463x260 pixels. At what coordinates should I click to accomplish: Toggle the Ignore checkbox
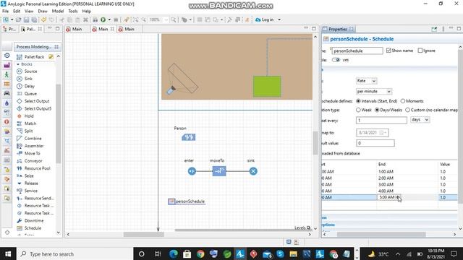coord(420,51)
